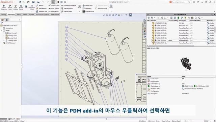Viewport: 216px width, 122px height.
Task: Expand the Drawing View3 node
Action: point(4,38)
